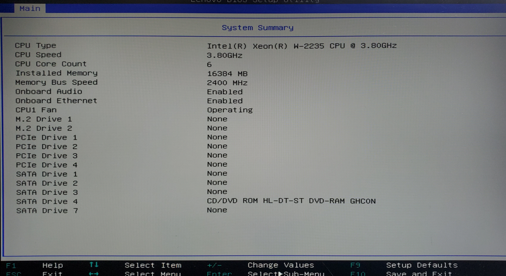Select the CPU1 Fan label
The width and height of the screenshot is (506, 276).
[36, 110]
